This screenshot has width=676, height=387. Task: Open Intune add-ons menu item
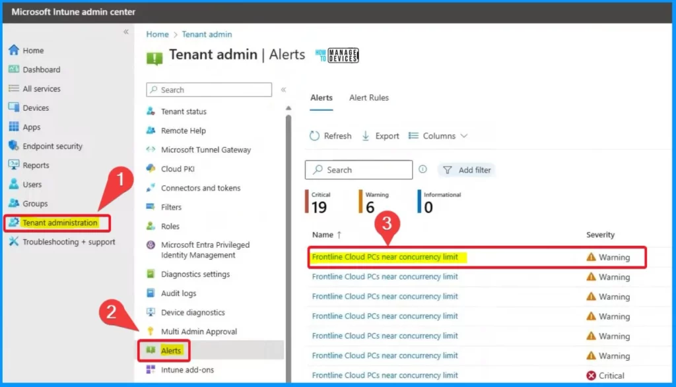click(x=187, y=369)
